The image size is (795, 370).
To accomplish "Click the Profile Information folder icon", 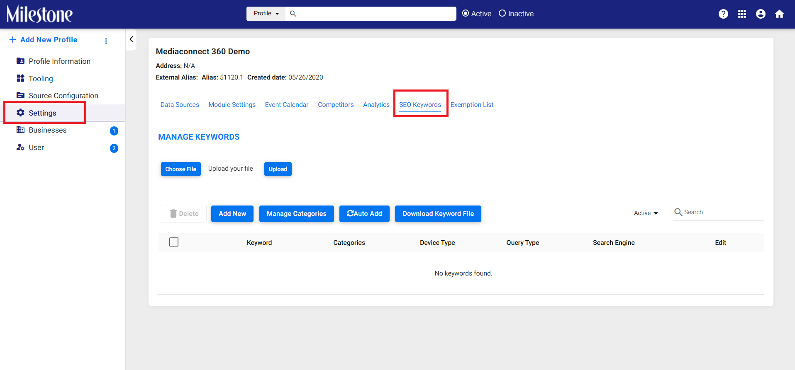I will pyautogui.click(x=20, y=61).
